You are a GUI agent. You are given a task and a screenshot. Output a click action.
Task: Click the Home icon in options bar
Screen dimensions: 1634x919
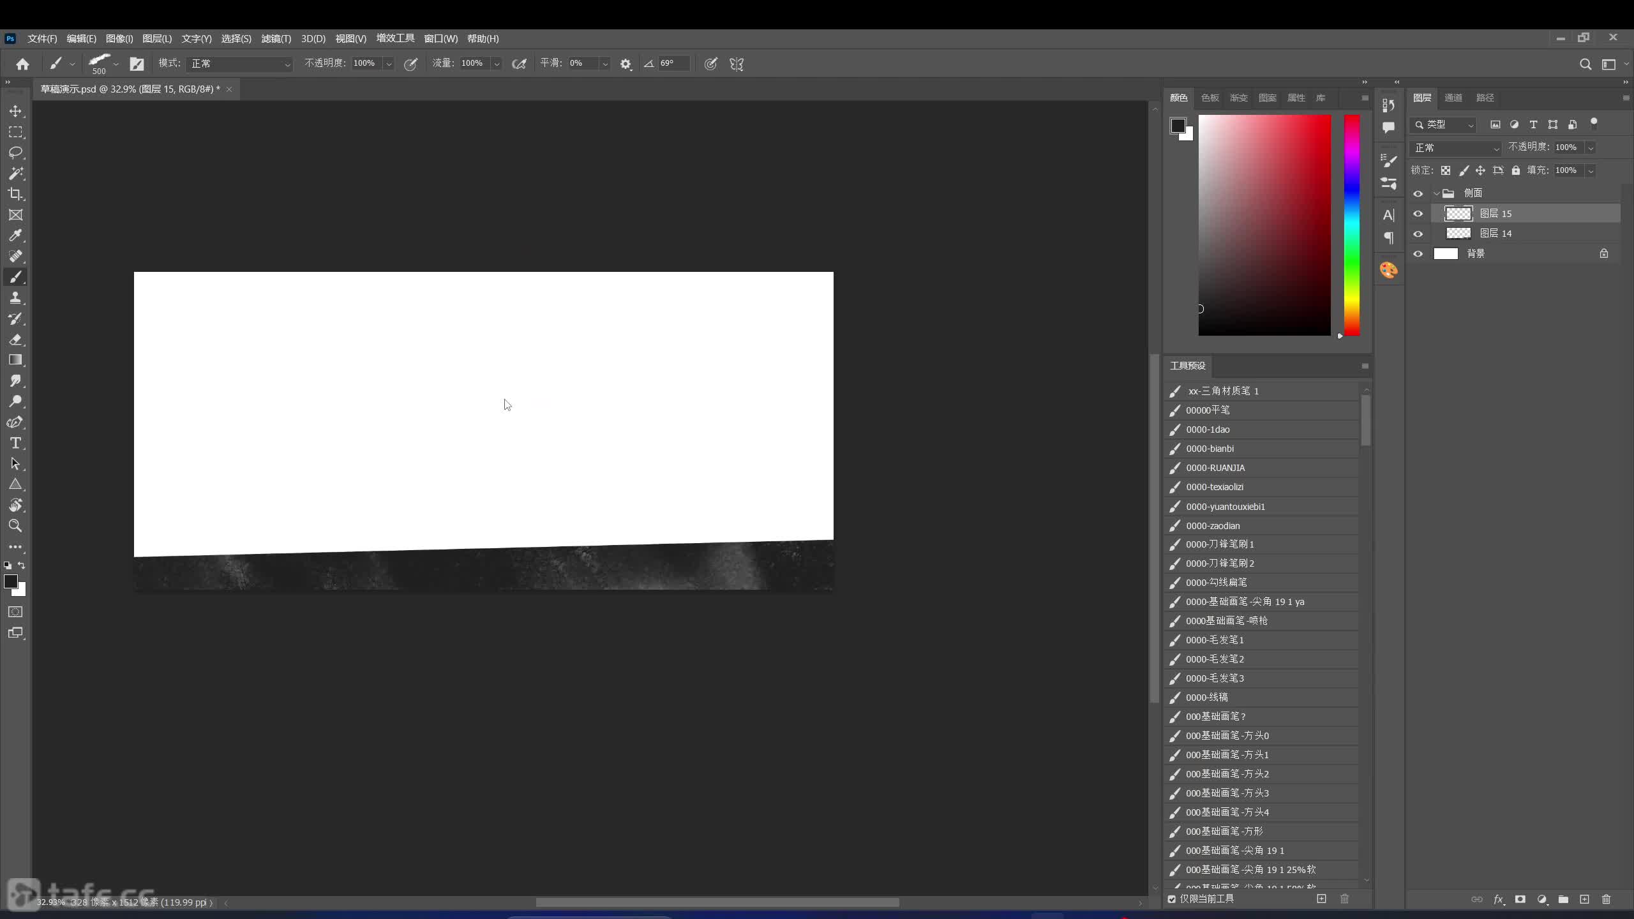click(22, 64)
